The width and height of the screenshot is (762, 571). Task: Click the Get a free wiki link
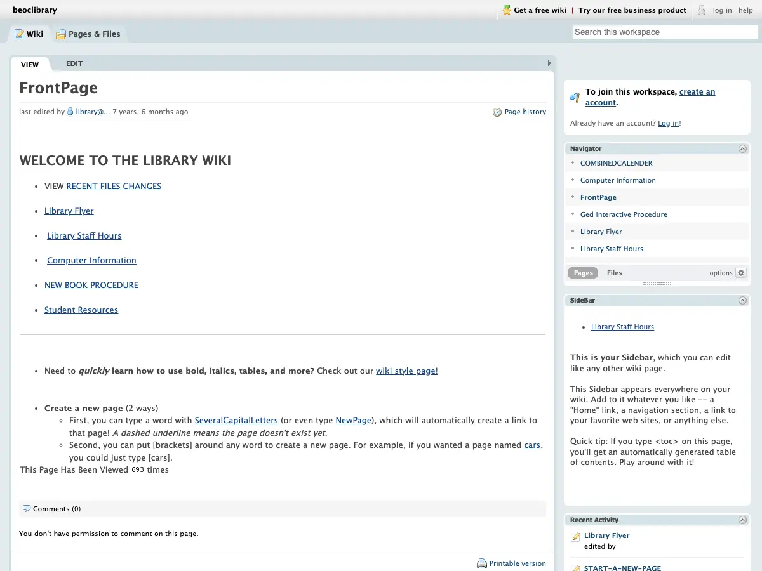[540, 10]
